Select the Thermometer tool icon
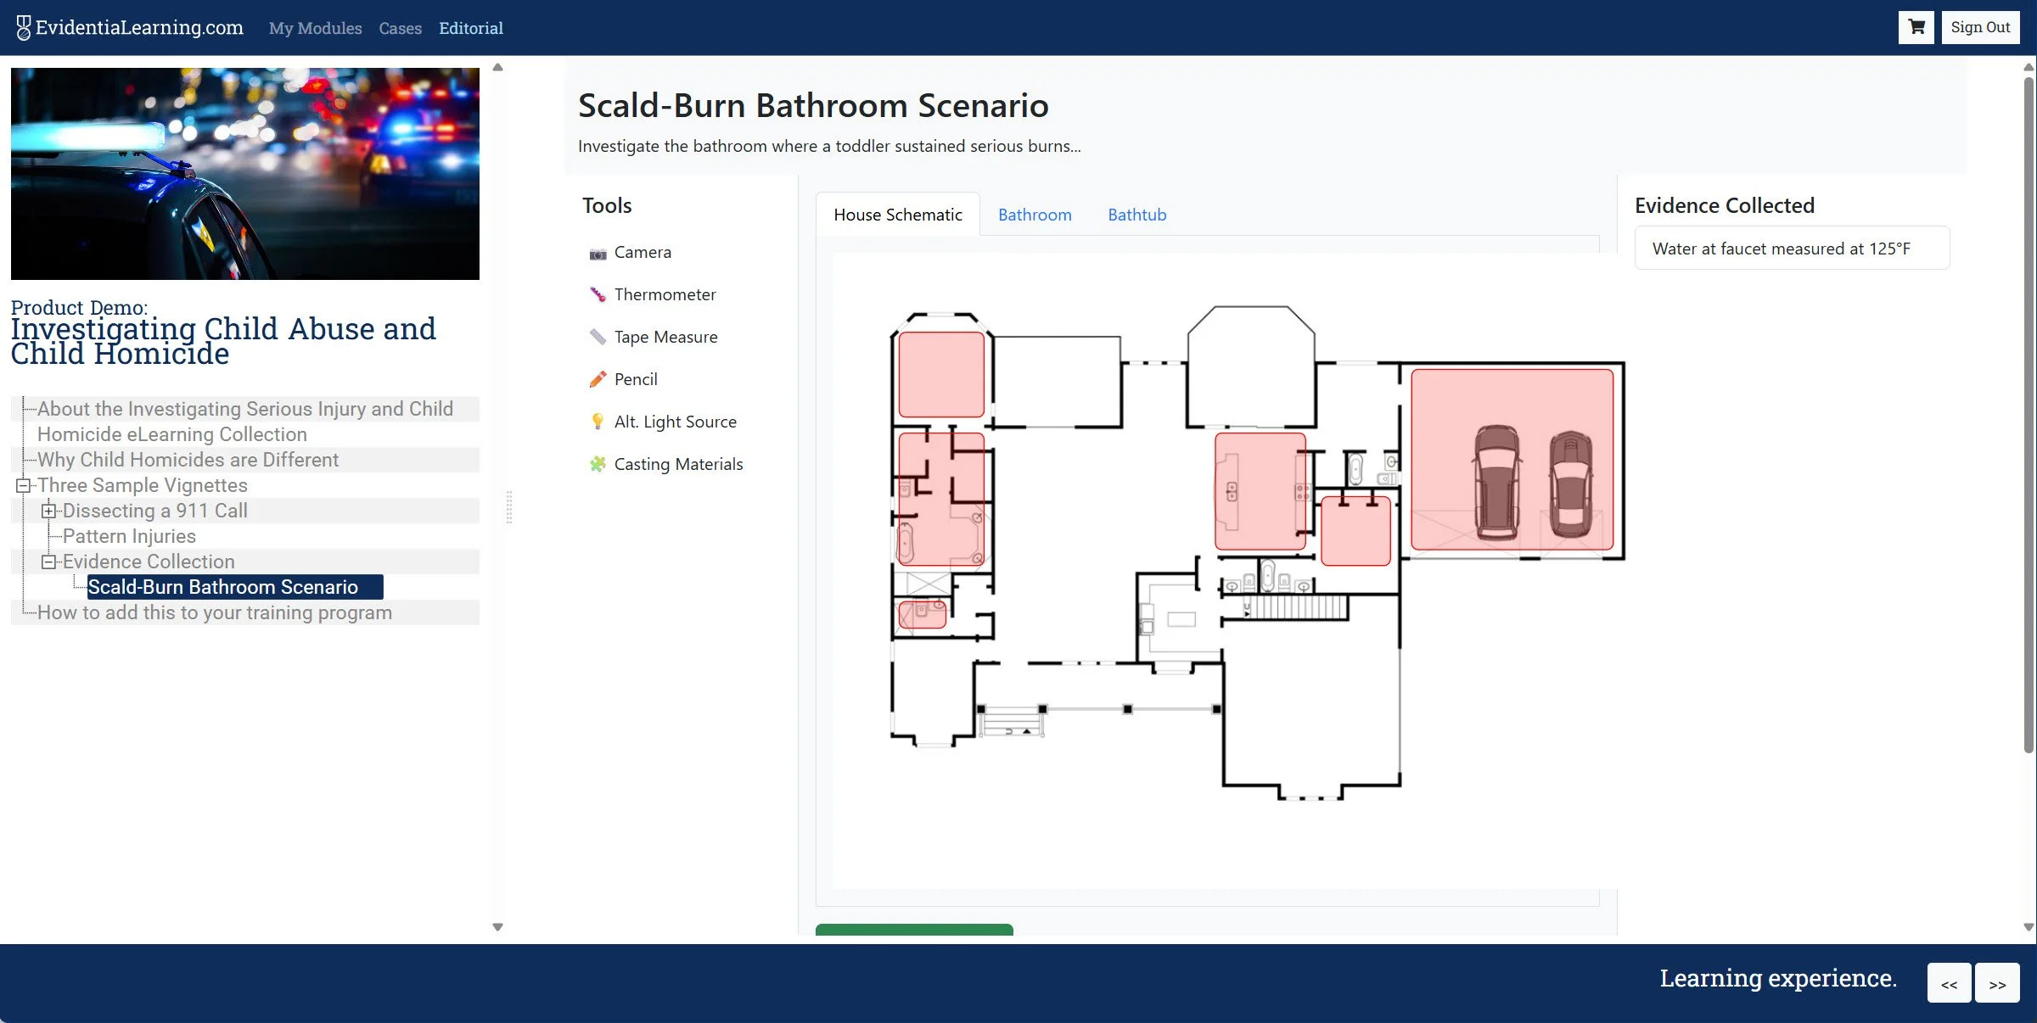Viewport: 2037px width, 1023px height. pos(598,295)
